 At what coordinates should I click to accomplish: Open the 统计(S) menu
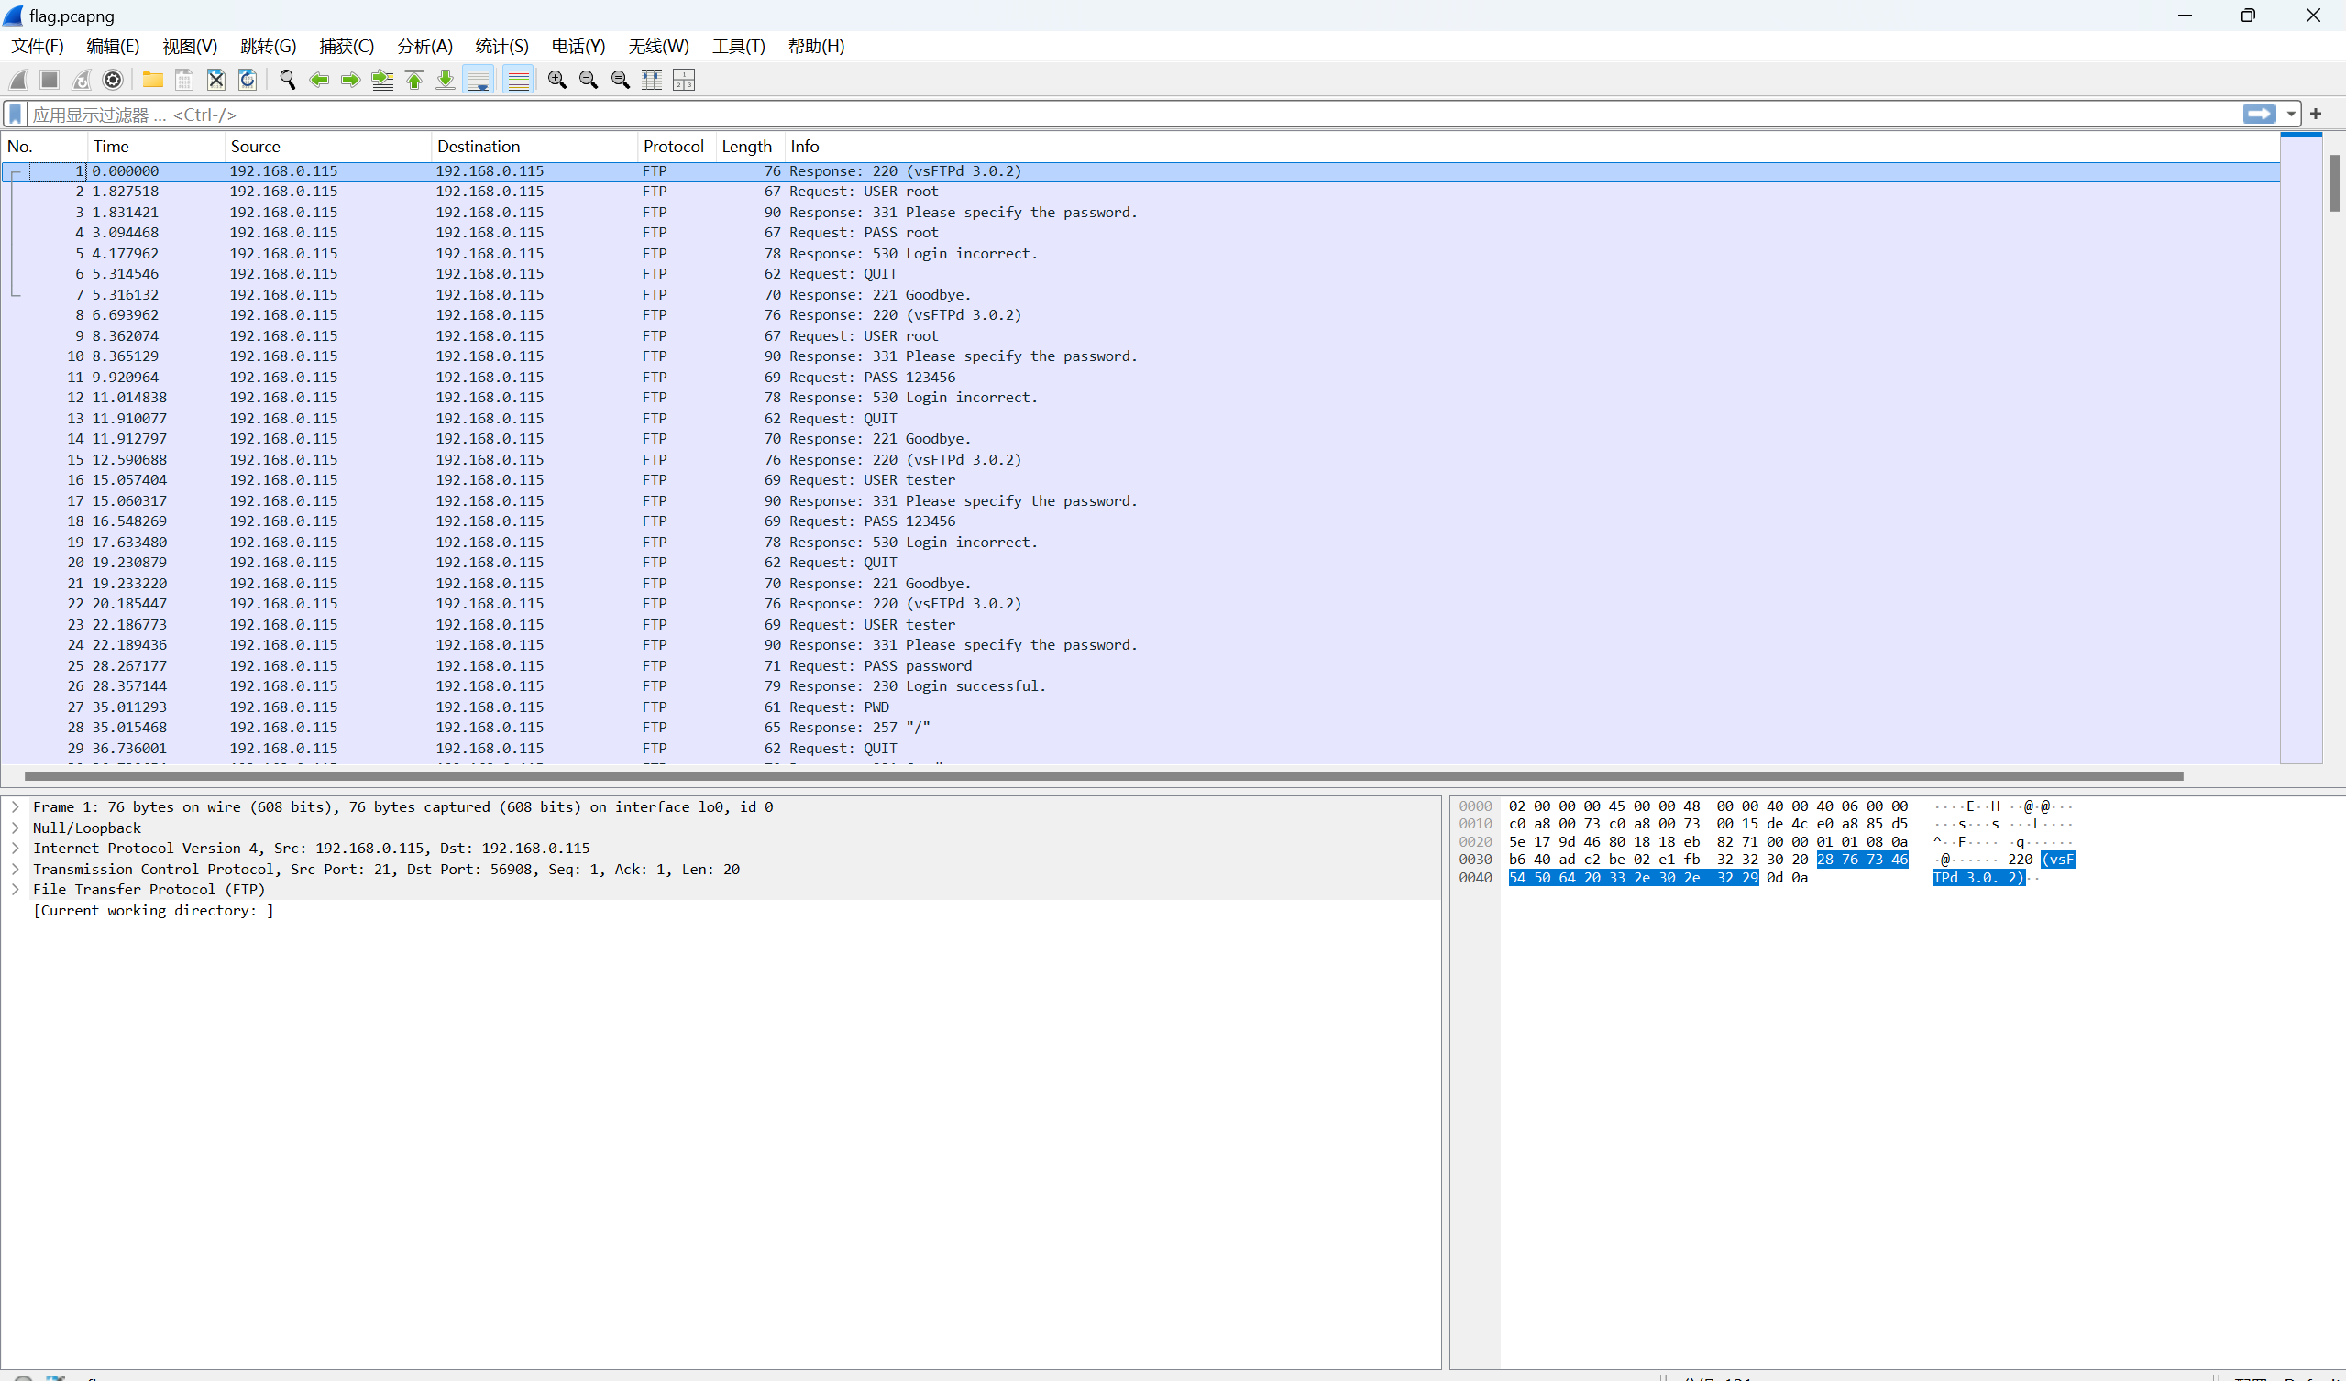tap(501, 47)
